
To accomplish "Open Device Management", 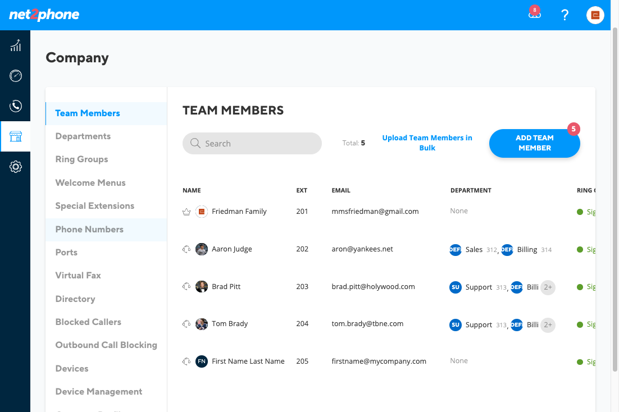I will point(99,391).
